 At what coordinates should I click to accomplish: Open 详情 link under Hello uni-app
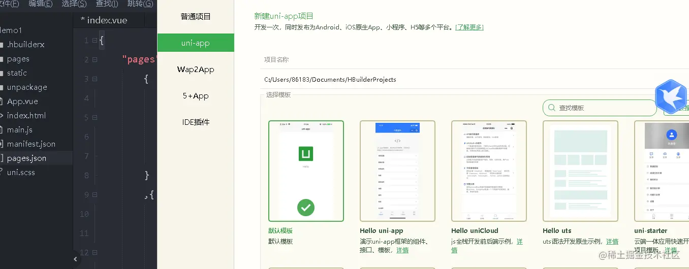click(x=402, y=250)
